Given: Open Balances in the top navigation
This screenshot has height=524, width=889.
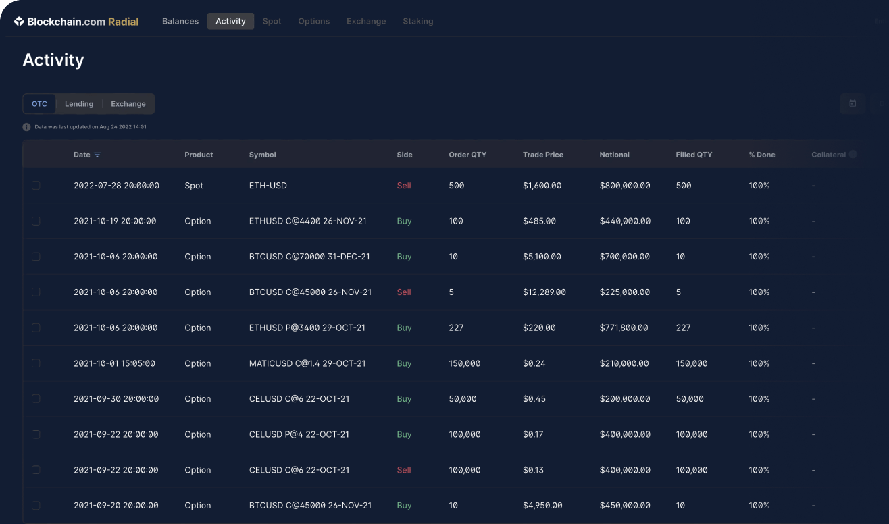Looking at the screenshot, I should coord(180,21).
